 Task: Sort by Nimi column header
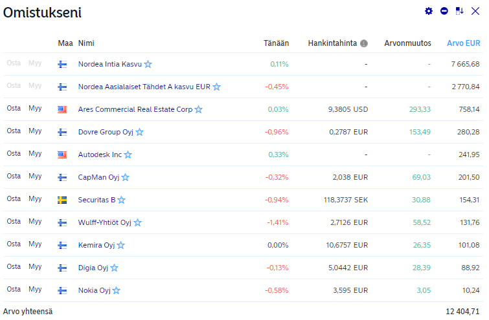pyautogui.click(x=86, y=43)
